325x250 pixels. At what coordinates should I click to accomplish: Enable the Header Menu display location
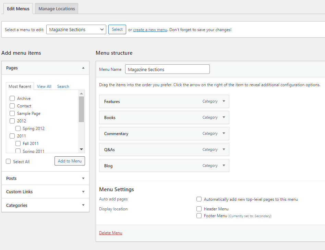(x=199, y=209)
